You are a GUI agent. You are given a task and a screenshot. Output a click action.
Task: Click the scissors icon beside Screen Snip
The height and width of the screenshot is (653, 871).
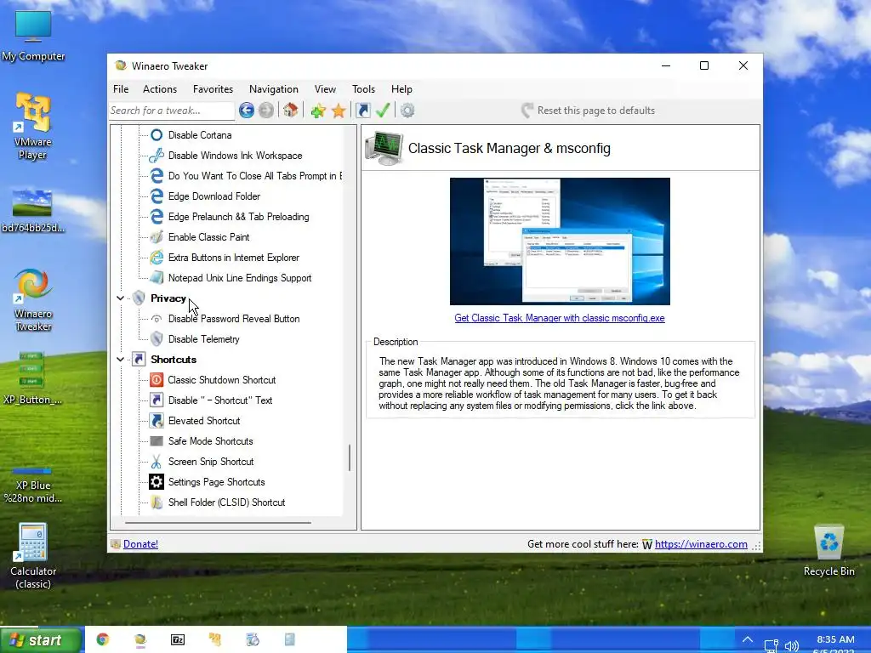[x=157, y=462]
